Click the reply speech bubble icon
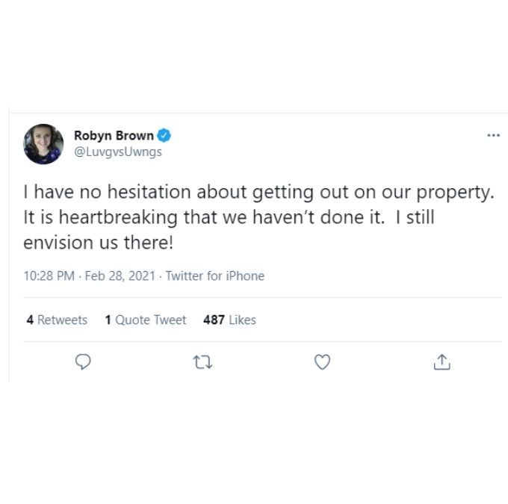The width and height of the screenshot is (508, 504). (83, 362)
